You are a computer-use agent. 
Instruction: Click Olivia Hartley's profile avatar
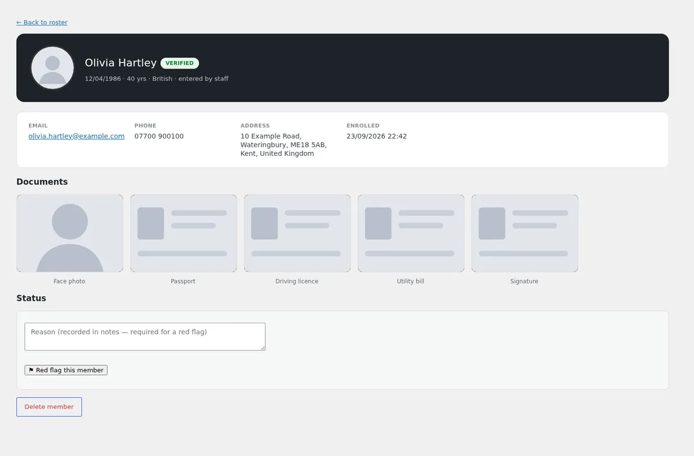53,68
